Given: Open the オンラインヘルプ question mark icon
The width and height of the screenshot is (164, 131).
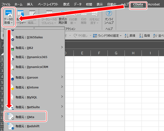Looking at the screenshot, I should (109, 13).
